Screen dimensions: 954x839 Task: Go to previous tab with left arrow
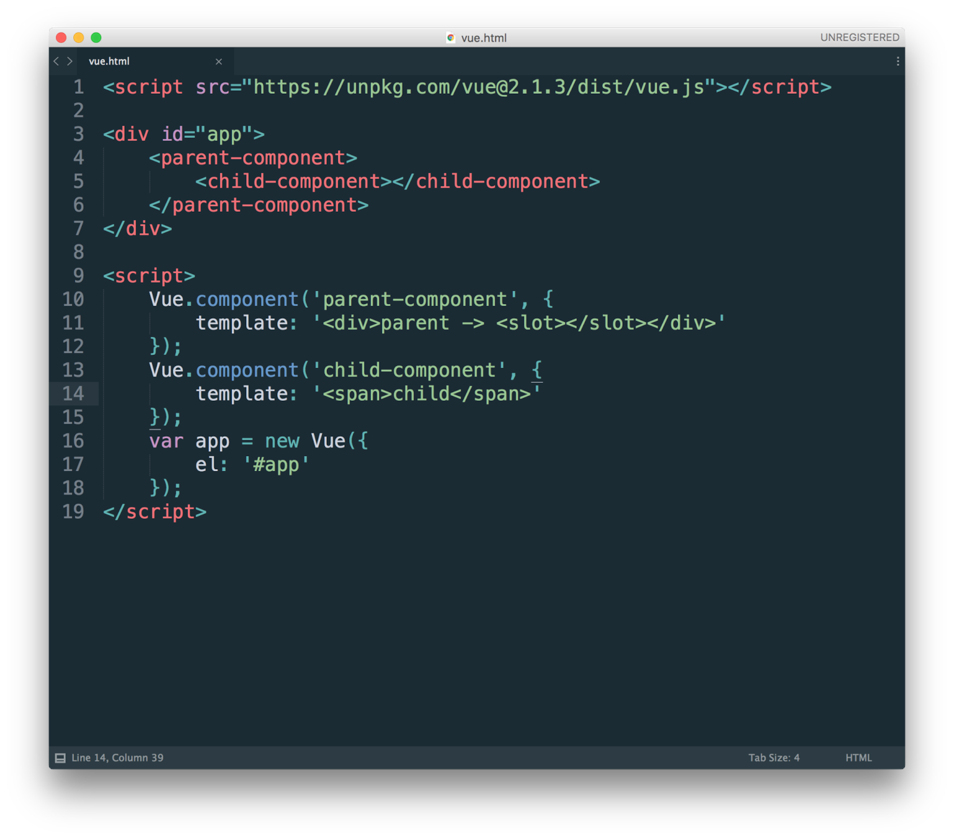56,61
